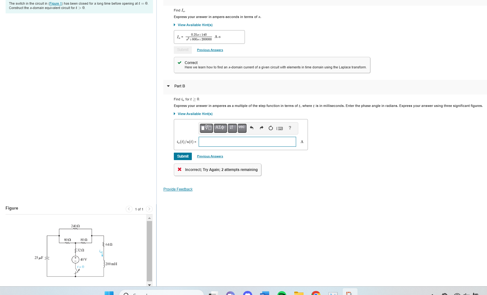Redo edit in answer box
The width and height of the screenshot is (487, 295).
[x=261, y=128]
